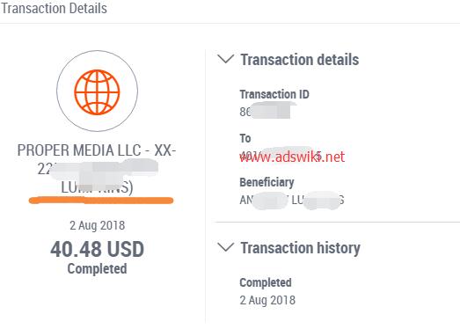Select the blurred Transaction ID value
This screenshot has width=460, height=329.
pyautogui.click(x=268, y=111)
